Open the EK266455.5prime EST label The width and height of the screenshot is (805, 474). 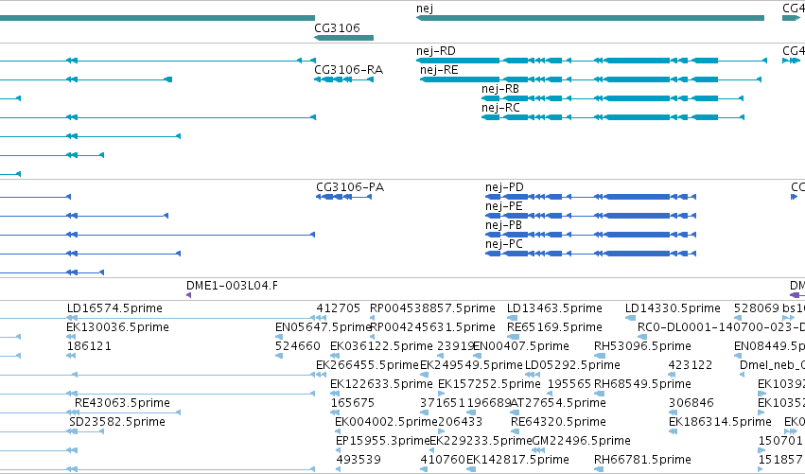pyautogui.click(x=368, y=365)
